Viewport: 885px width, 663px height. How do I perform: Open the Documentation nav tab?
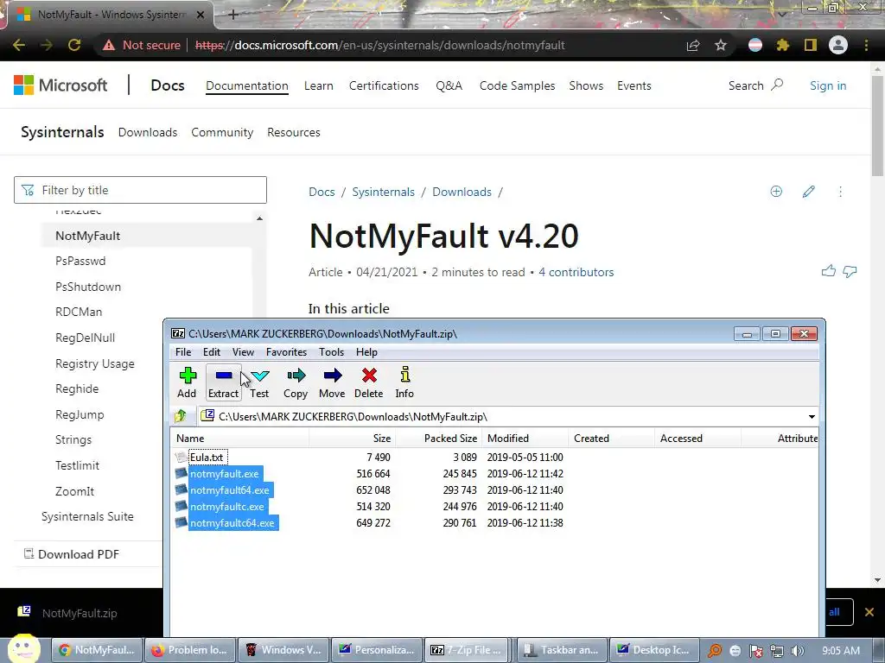[246, 85]
